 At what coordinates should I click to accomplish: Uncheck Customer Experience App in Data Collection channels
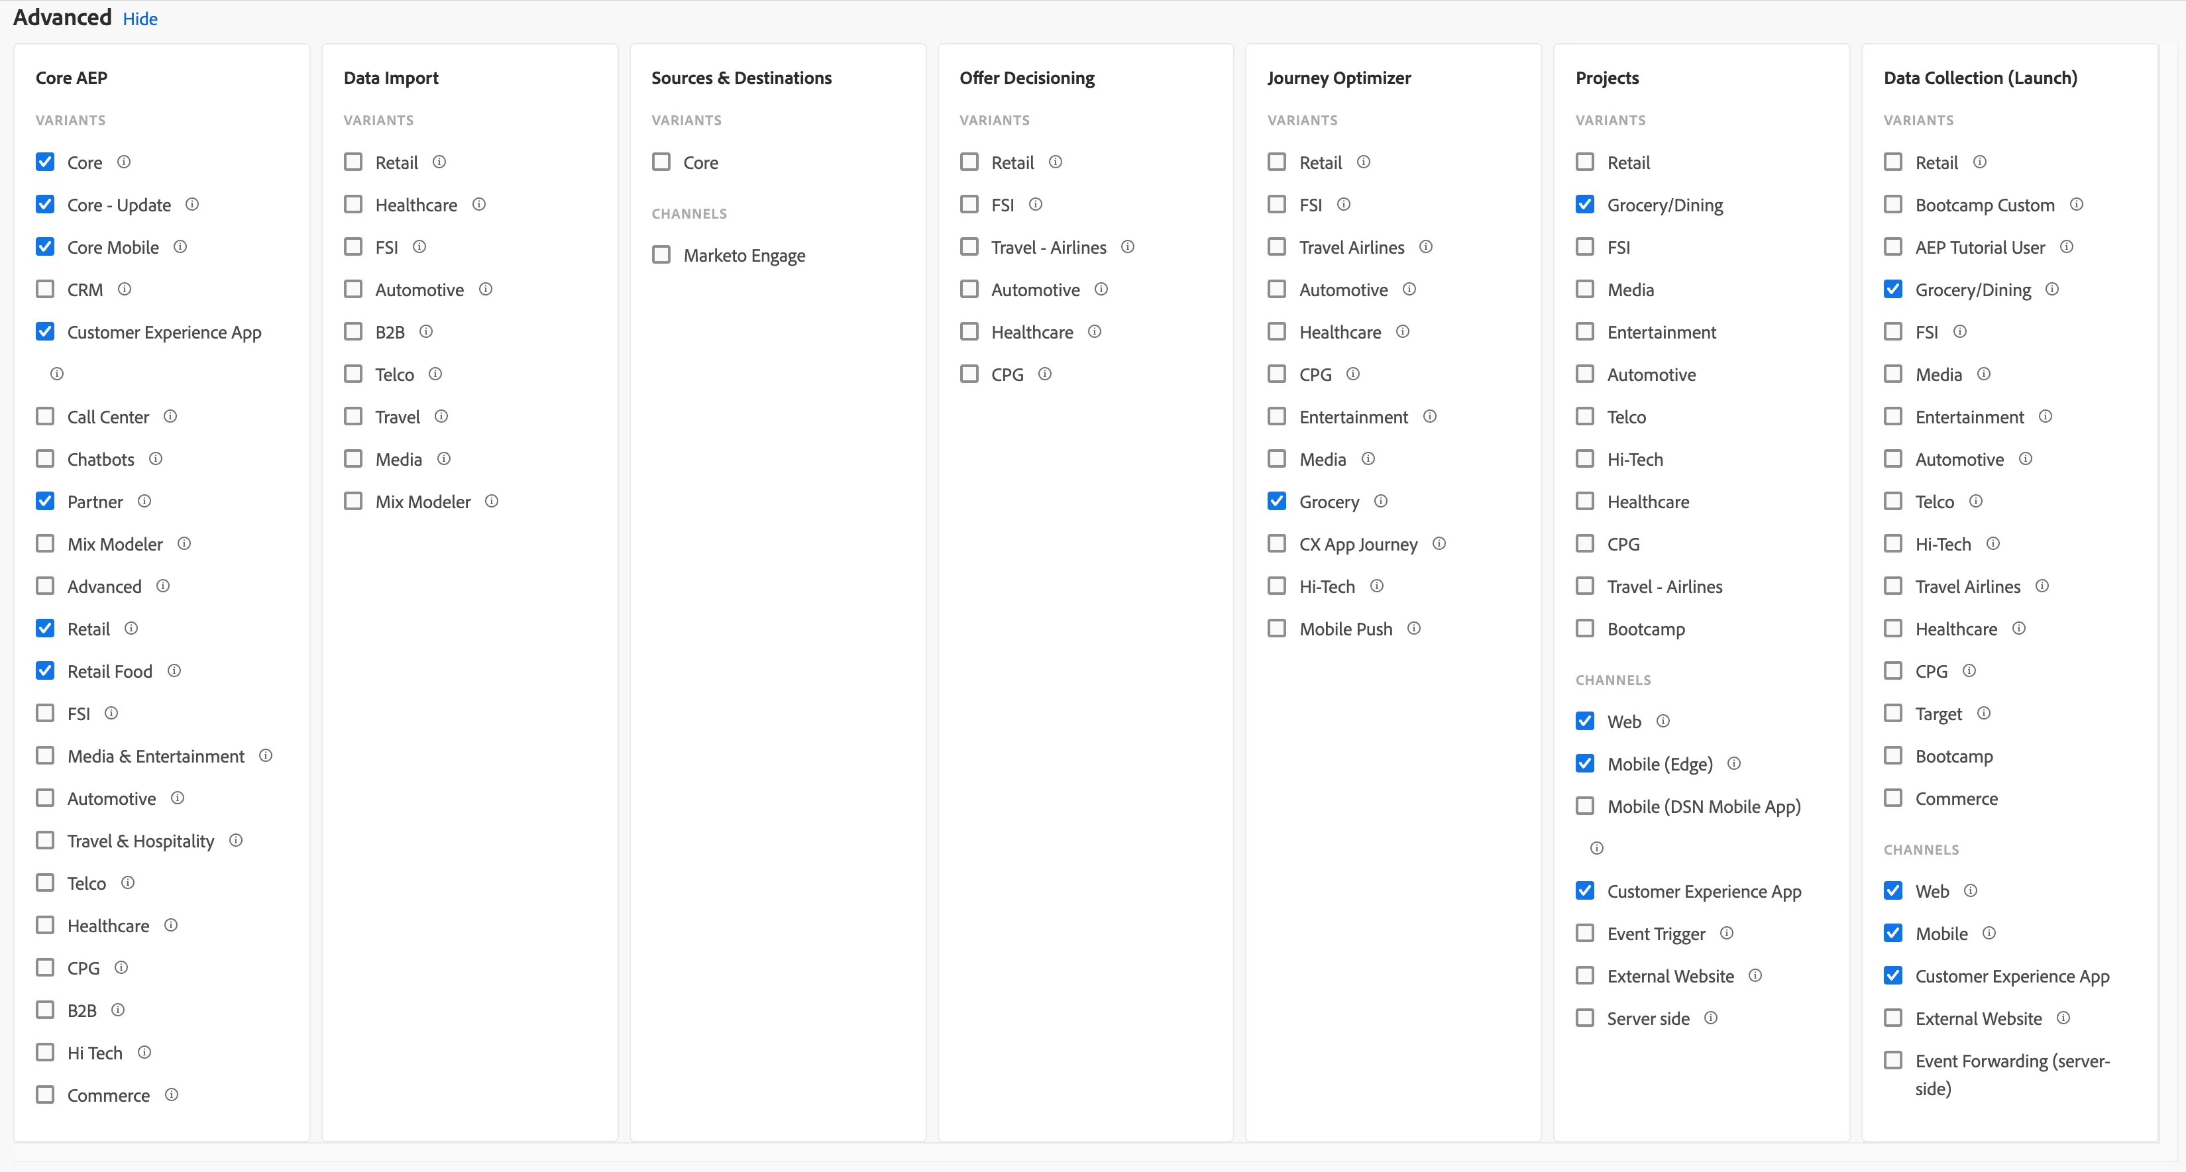1893,976
